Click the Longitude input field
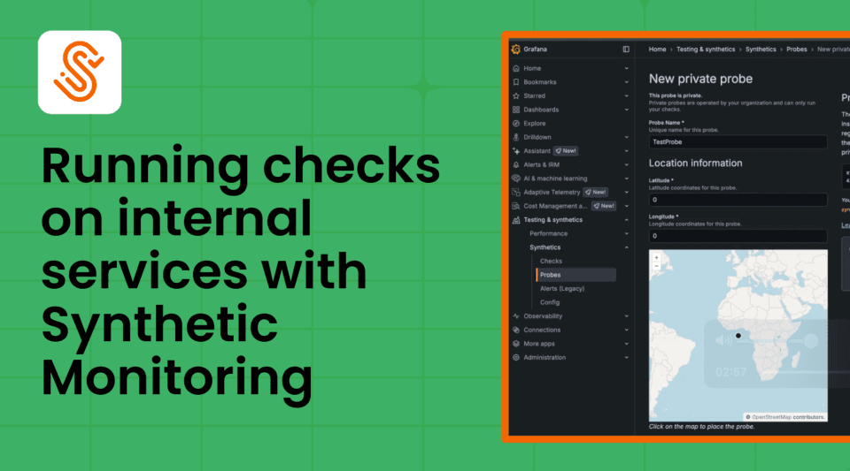The width and height of the screenshot is (850, 471). pyautogui.click(x=738, y=236)
